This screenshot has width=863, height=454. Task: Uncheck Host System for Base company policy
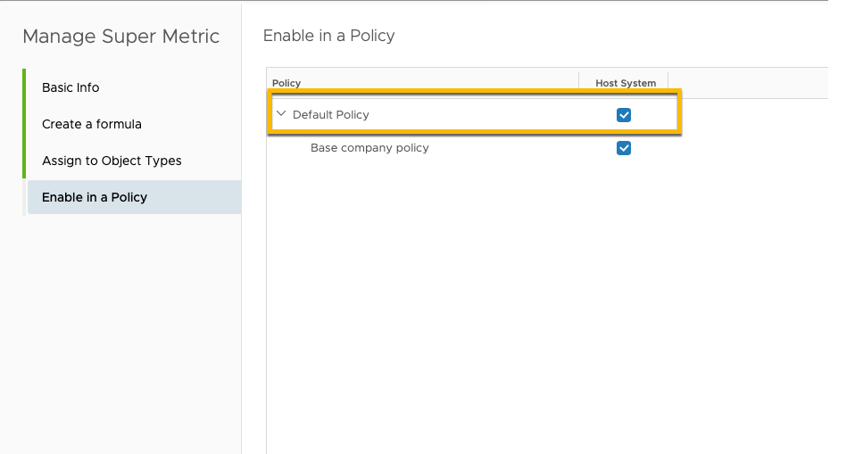624,148
